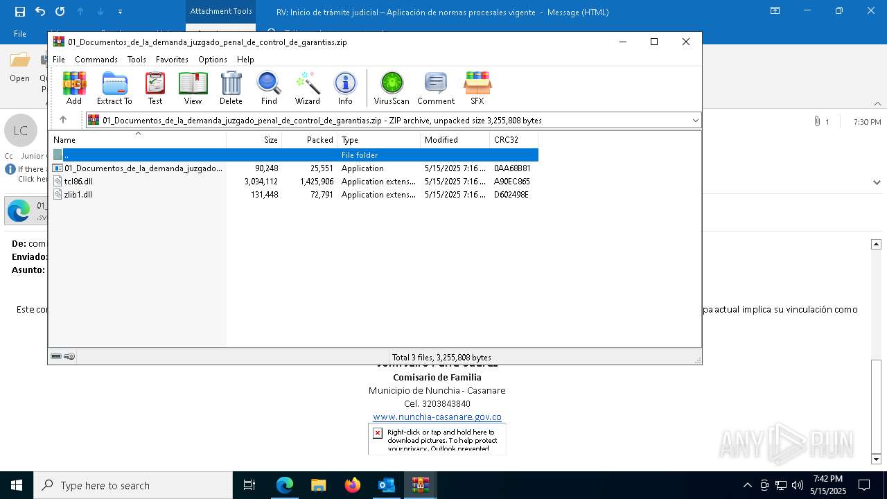Select the tcl86.dll file row
The image size is (887, 499).
[294, 182]
